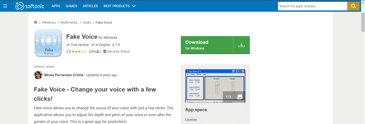365x124 pixels.
Task: Open the Fake Voice screenshot thumbnail
Action: (215, 86)
